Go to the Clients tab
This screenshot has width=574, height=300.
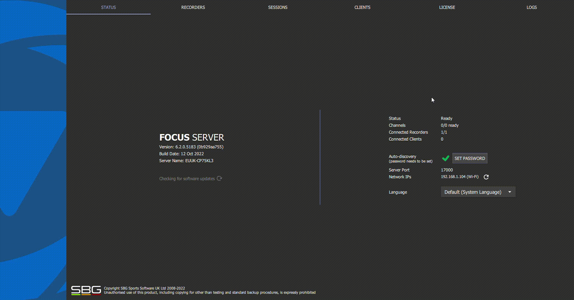(x=362, y=7)
